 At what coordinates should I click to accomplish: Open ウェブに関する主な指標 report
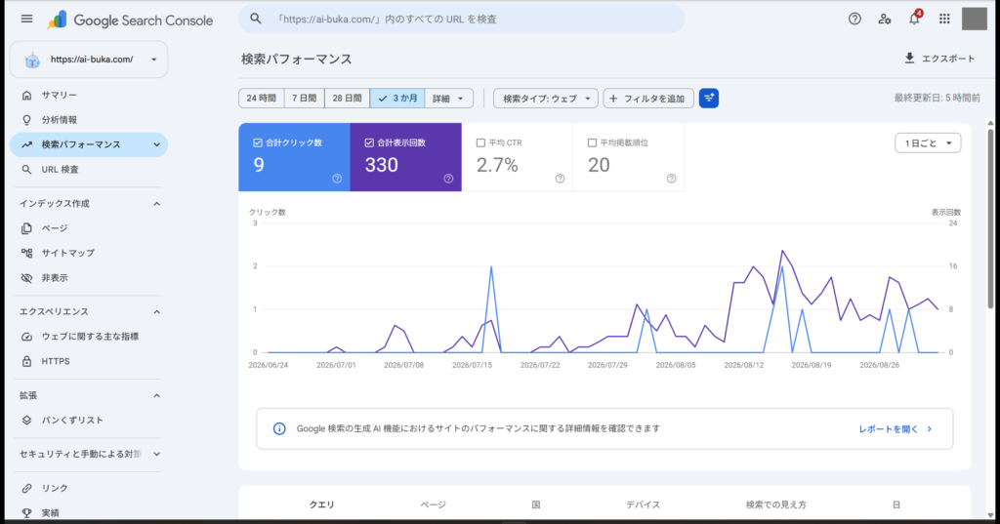89,337
